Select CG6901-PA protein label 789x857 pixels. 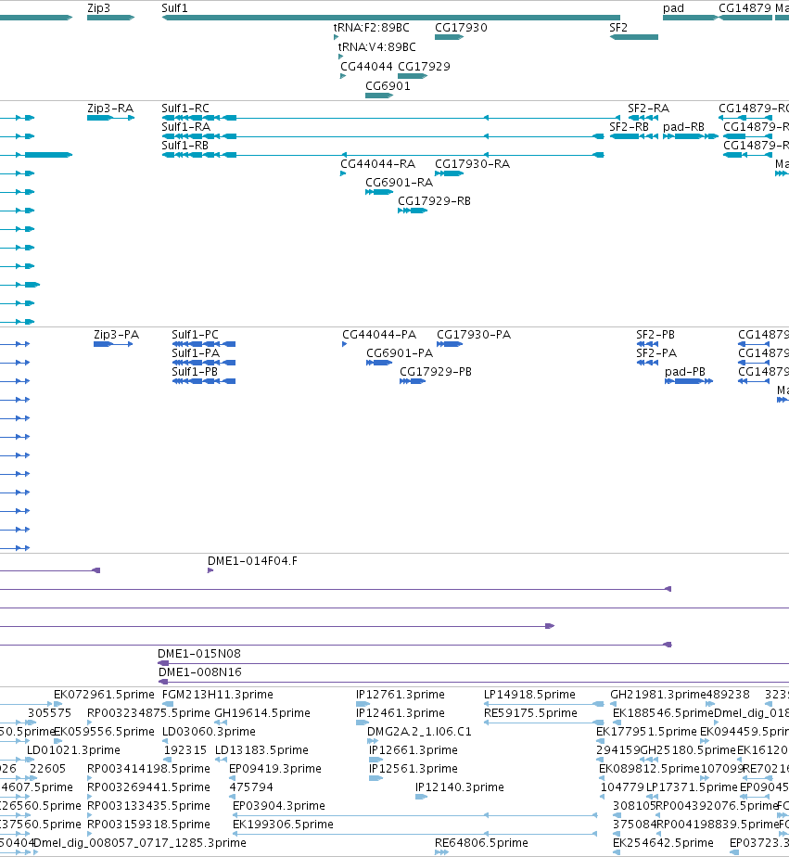(x=400, y=353)
